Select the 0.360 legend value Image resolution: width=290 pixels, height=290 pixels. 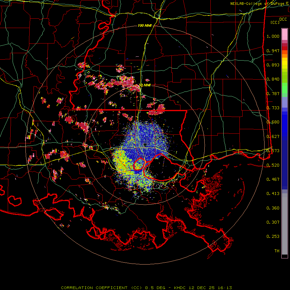tap(273, 208)
